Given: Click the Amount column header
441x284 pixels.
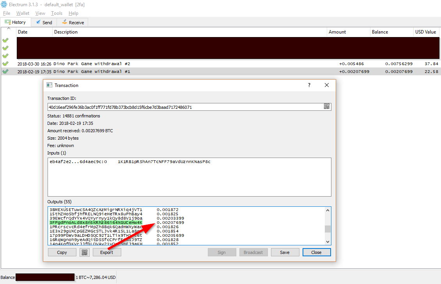Looking at the screenshot, I should [x=349, y=32].
